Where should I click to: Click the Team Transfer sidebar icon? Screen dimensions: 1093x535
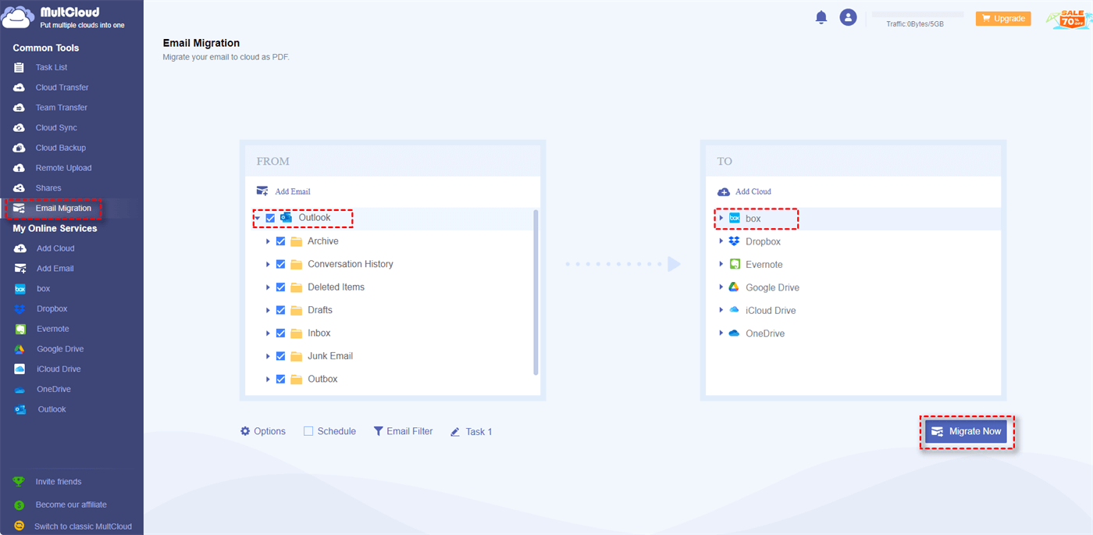pyautogui.click(x=20, y=108)
